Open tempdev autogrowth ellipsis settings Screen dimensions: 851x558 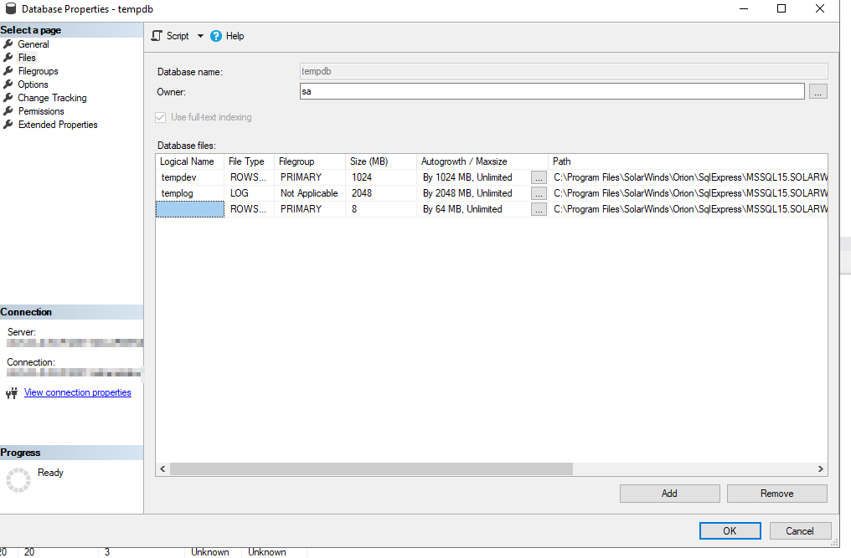pyautogui.click(x=539, y=177)
